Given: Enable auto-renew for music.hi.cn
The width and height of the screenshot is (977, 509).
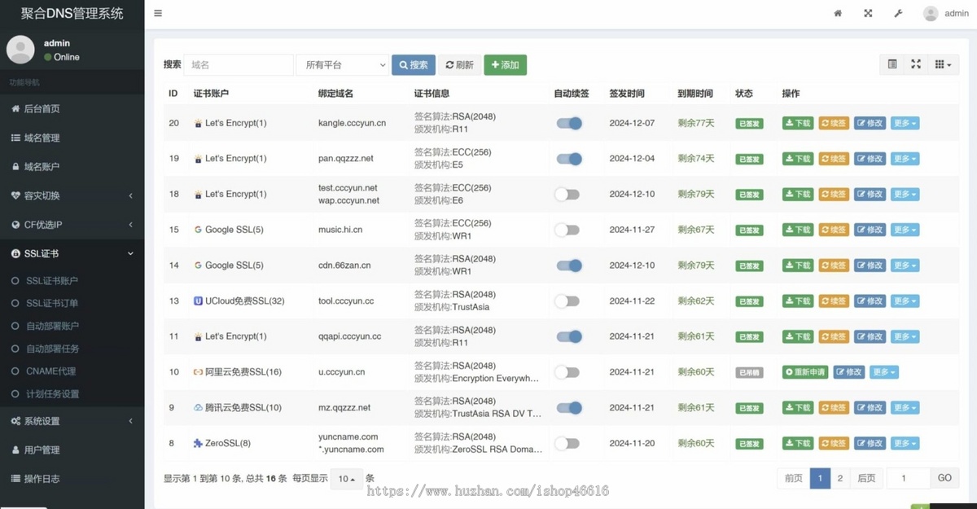Looking at the screenshot, I should (567, 230).
